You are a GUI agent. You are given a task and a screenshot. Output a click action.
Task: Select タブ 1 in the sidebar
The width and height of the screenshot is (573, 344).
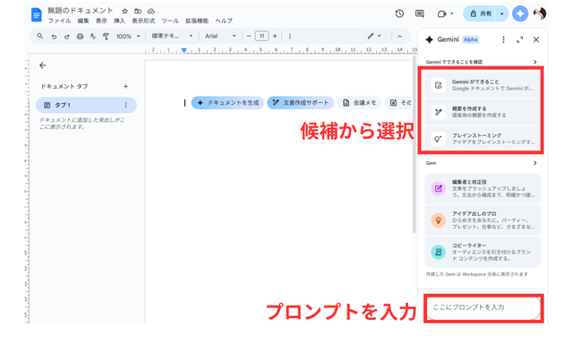86,106
